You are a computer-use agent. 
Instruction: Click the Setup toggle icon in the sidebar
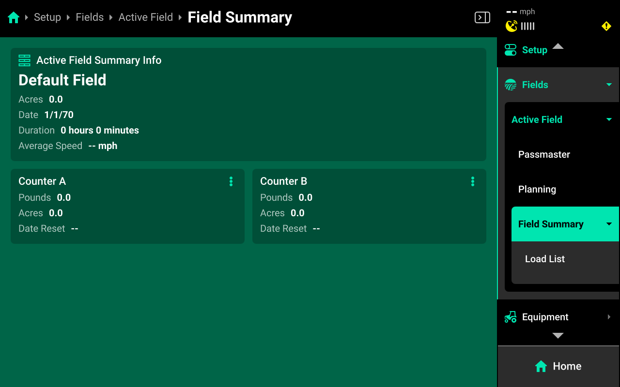tap(511, 50)
